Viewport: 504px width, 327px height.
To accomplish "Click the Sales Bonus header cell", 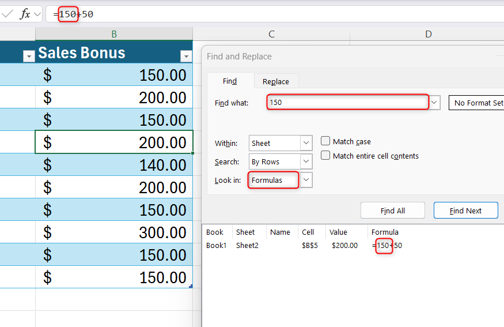I will pos(114,52).
